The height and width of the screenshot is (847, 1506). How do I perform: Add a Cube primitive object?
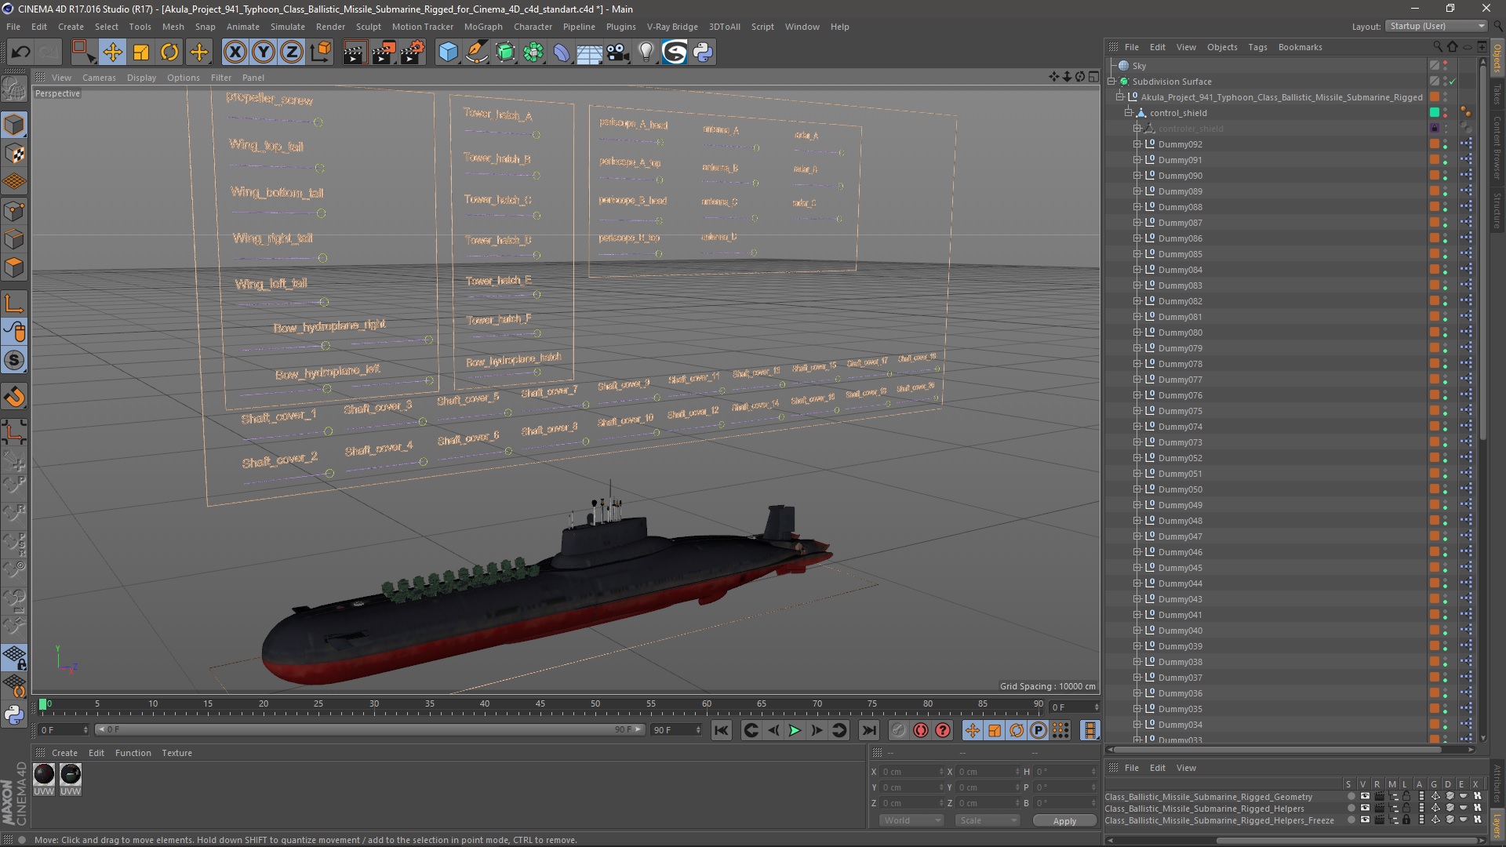point(448,53)
